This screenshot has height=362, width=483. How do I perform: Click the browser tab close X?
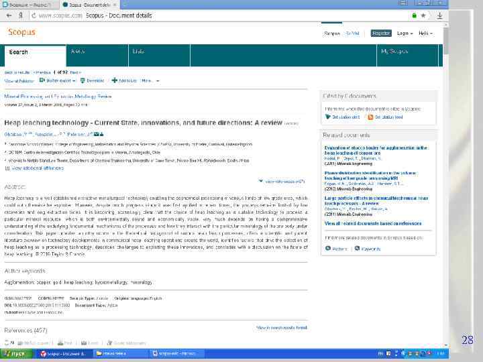115,5
